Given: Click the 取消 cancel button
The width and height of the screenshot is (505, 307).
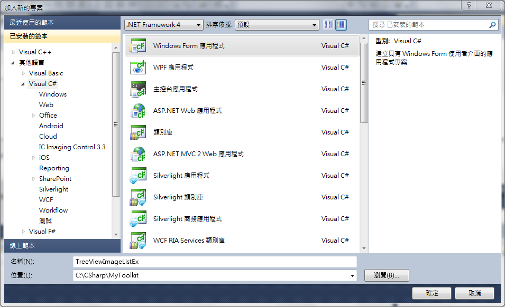Looking at the screenshot, I should click(x=475, y=293).
